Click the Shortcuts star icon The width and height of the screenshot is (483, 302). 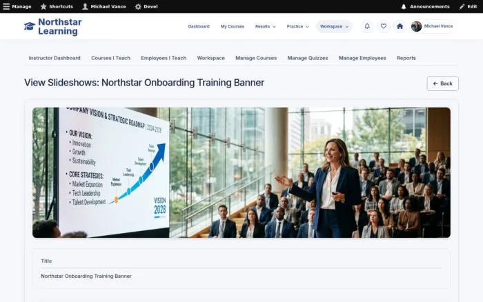[43, 6]
